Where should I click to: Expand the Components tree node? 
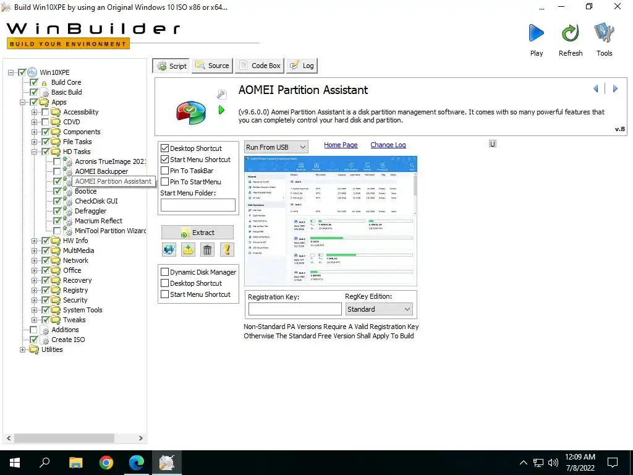(35, 132)
